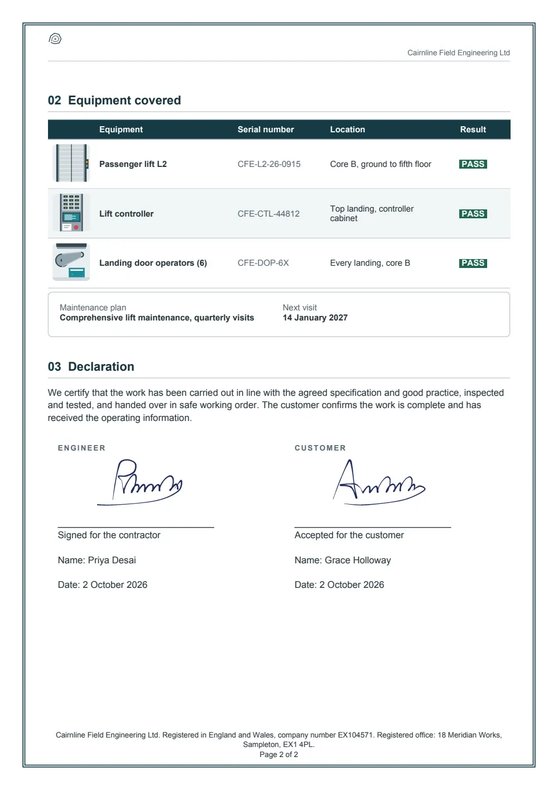Click the 'Passenger lift L2' equipment name
Viewport: 558px width, 790px height.
click(x=133, y=164)
